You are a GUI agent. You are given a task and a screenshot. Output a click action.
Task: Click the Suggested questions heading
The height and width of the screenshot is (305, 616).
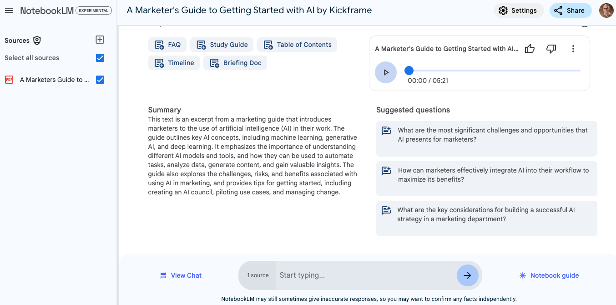tap(413, 110)
